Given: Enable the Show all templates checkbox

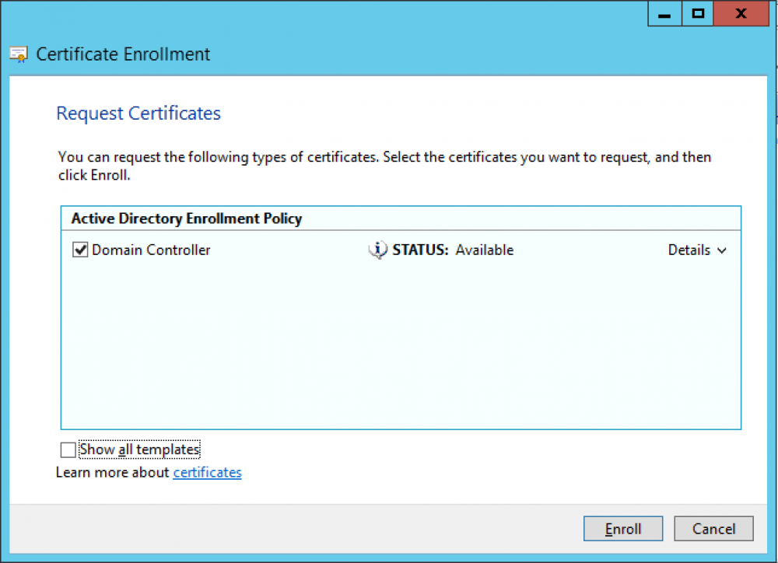Looking at the screenshot, I should click(68, 449).
